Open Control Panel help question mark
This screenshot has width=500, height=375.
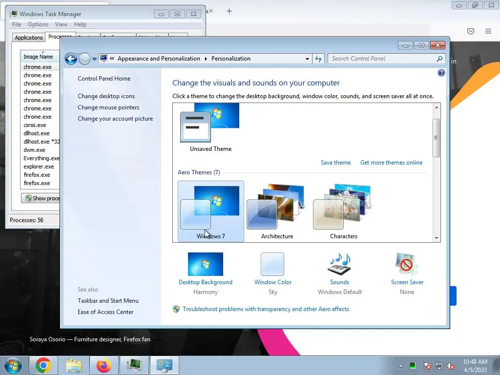pos(441,73)
